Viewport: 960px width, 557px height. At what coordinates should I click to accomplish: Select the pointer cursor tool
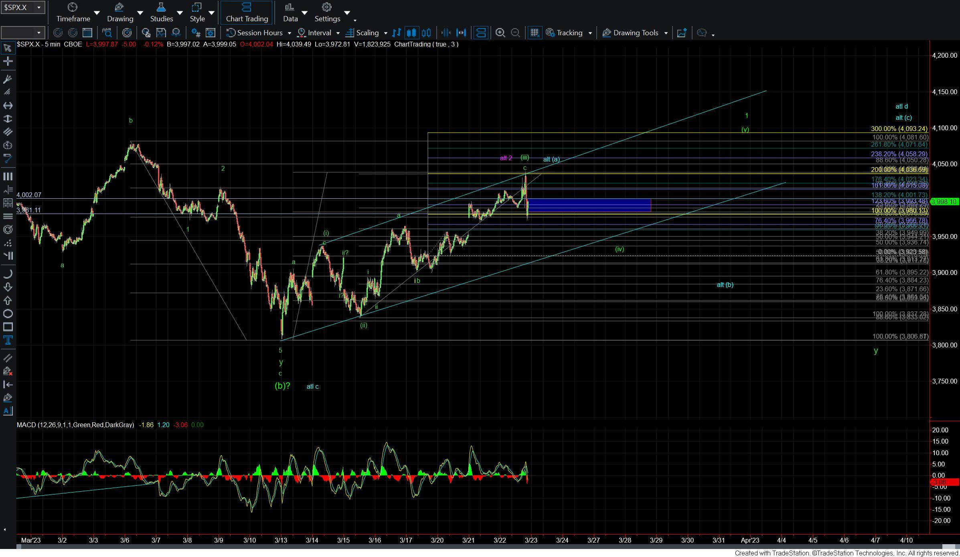[x=7, y=48]
